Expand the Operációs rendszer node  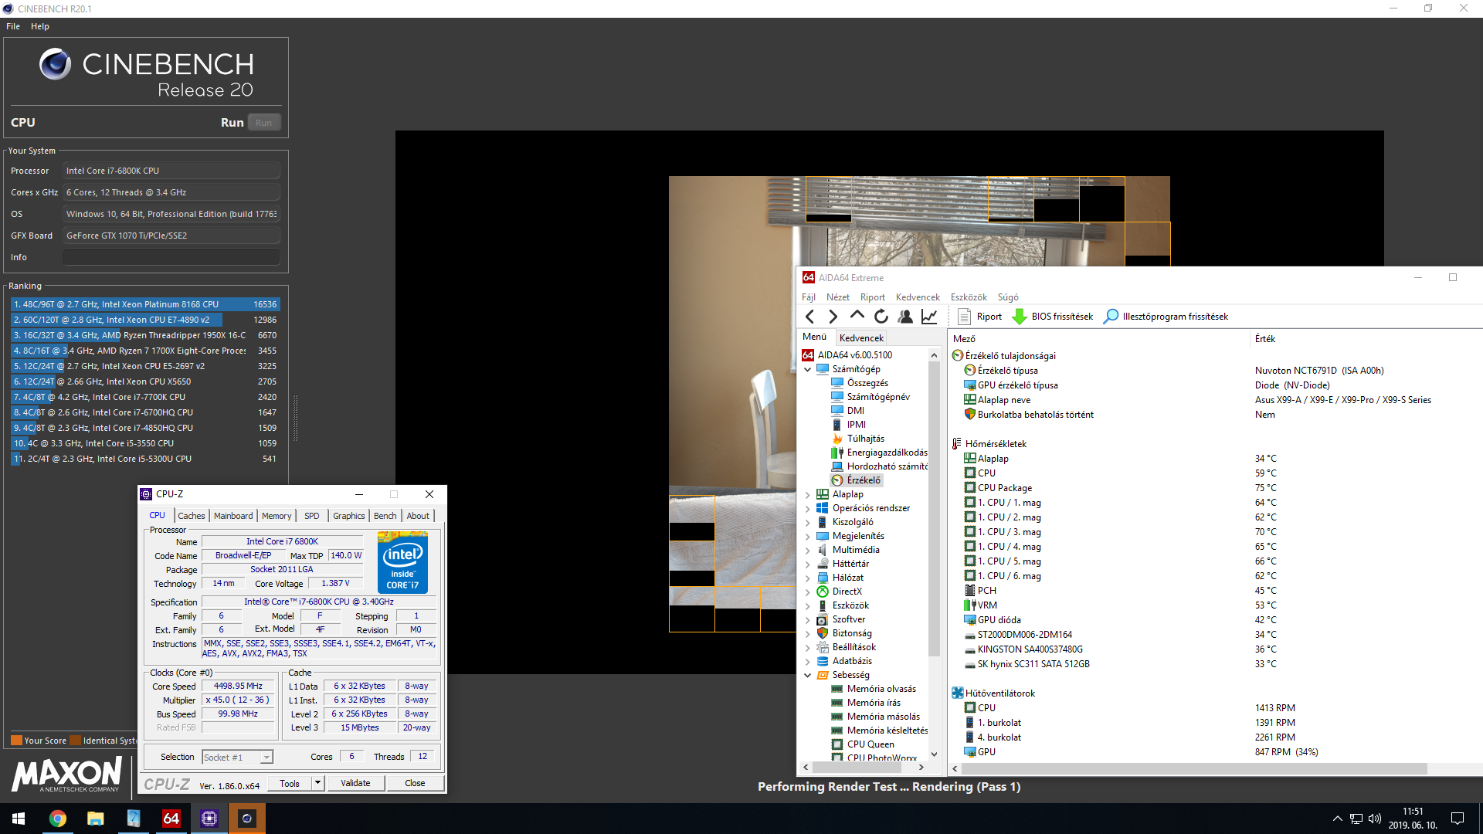(x=808, y=508)
